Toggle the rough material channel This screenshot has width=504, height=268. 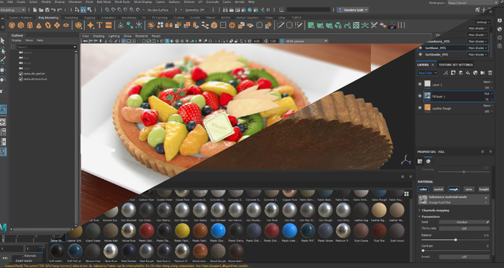click(453, 189)
